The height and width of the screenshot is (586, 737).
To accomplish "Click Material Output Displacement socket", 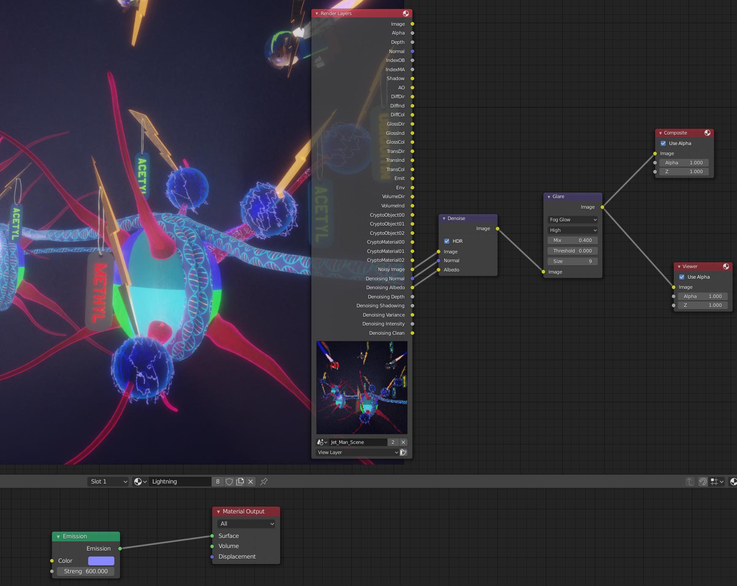I will coord(212,556).
